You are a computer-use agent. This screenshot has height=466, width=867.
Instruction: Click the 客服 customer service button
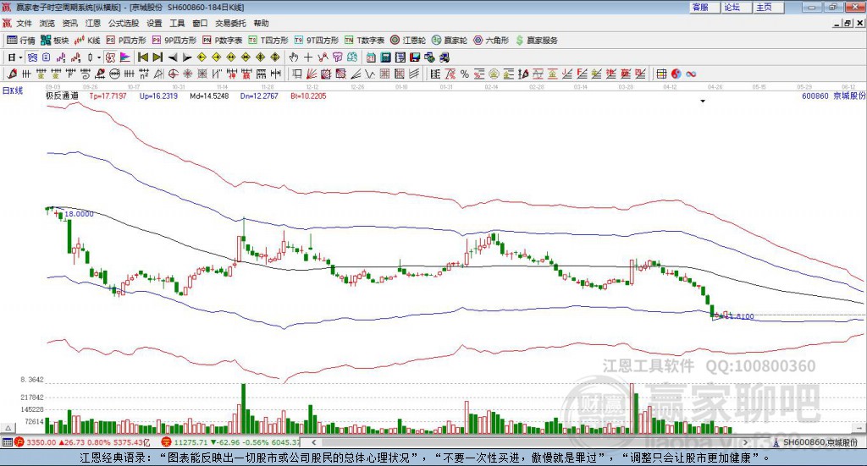pyautogui.click(x=704, y=7)
